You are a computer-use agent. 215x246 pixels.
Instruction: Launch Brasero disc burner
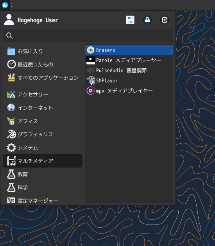129,50
